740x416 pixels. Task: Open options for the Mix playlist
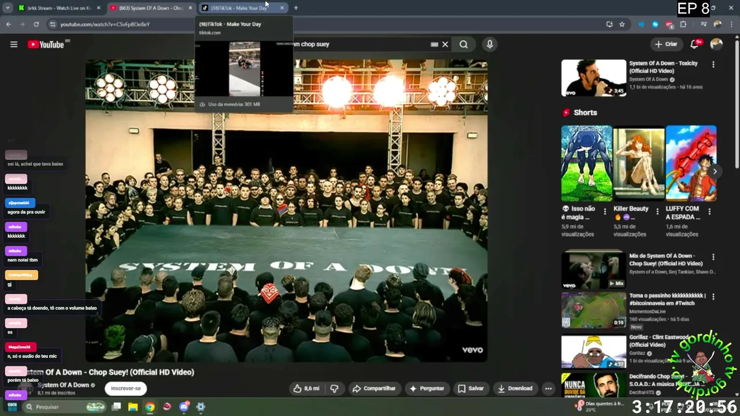713,257
